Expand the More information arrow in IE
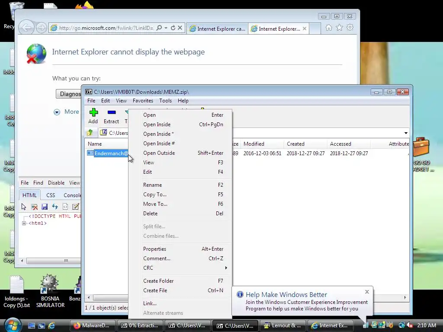 coord(57,112)
